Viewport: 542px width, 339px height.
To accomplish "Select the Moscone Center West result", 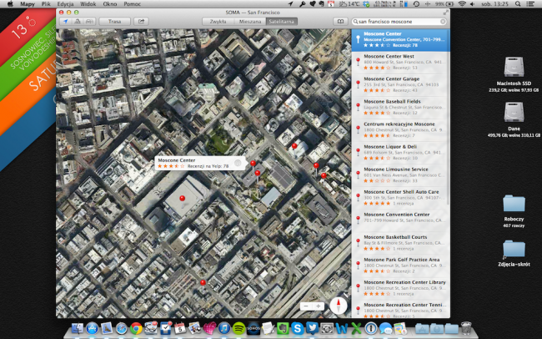I will point(399,63).
